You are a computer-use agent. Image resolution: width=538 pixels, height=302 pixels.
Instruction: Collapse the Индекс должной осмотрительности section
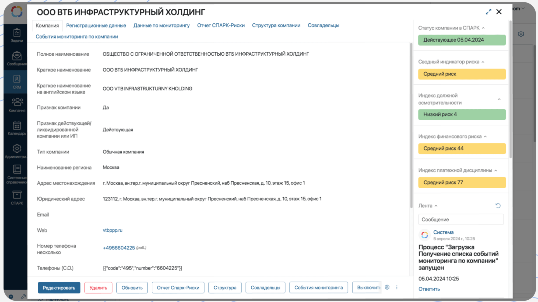(x=499, y=99)
